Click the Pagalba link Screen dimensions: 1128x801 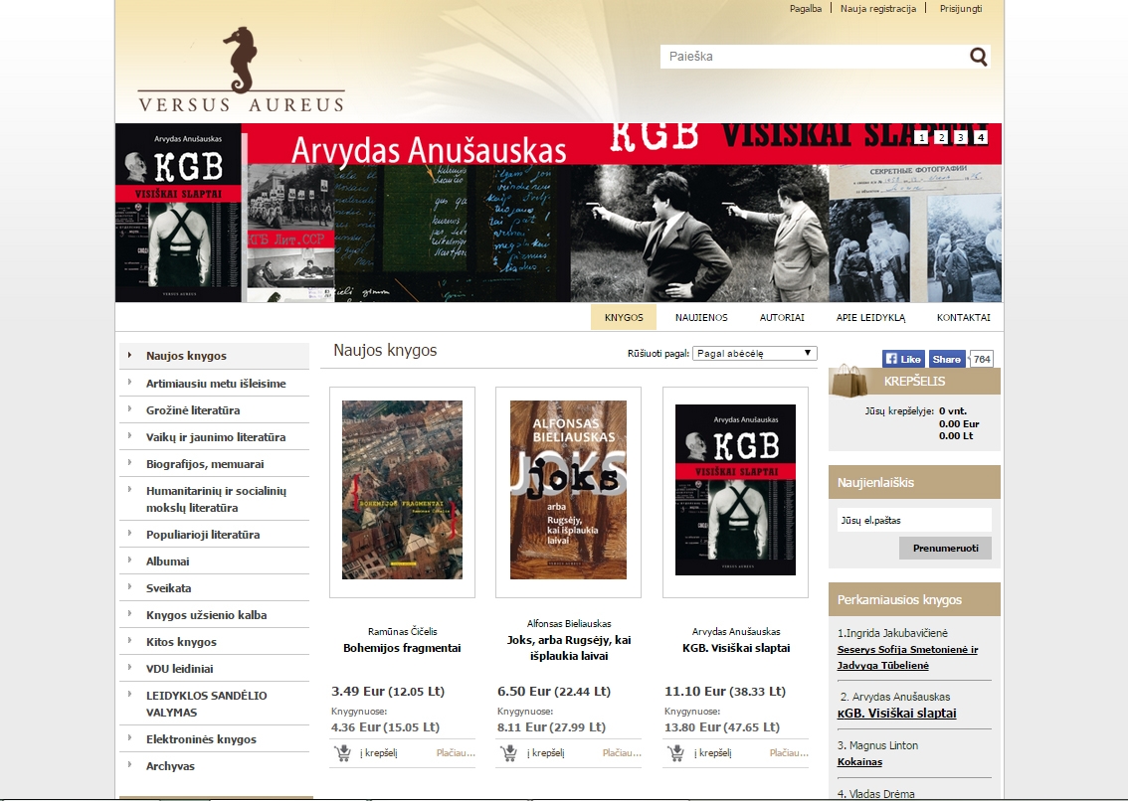[x=806, y=9]
